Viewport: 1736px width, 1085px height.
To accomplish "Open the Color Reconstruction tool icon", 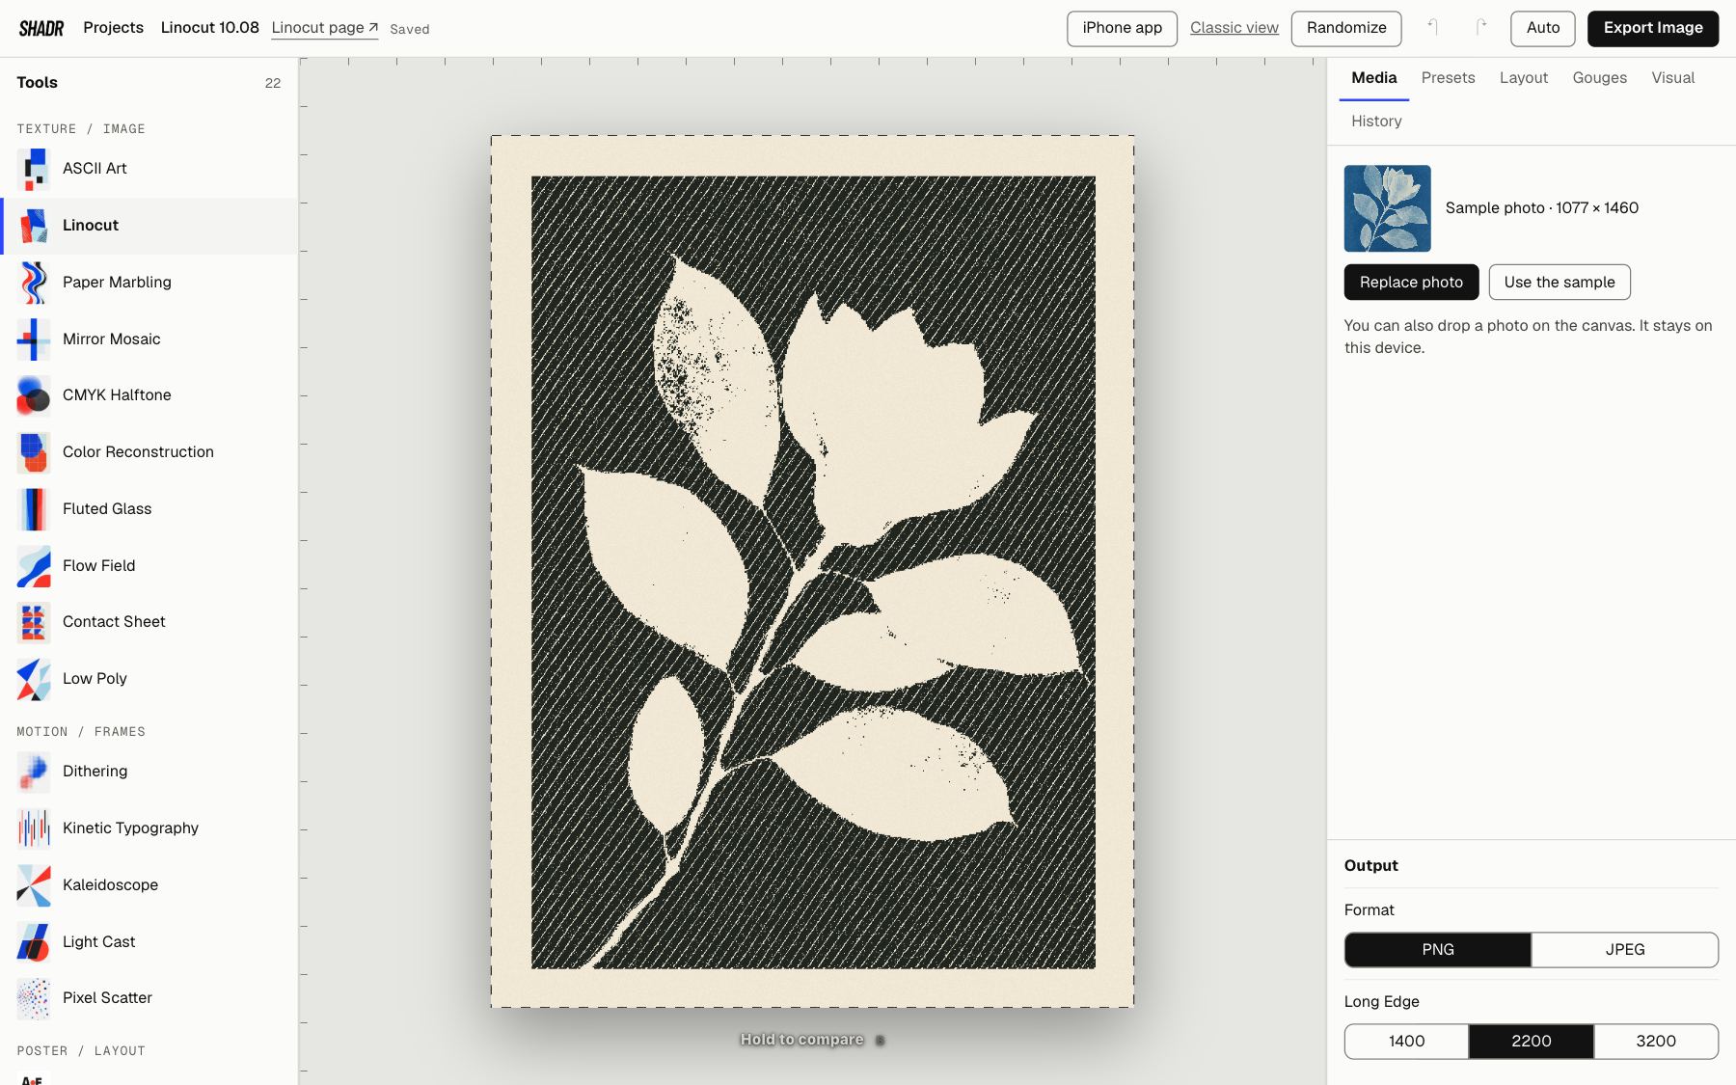I will click(34, 452).
